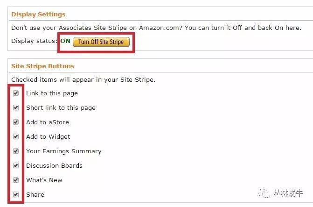The image size is (313, 207).
Task: Uncheck the Link to this page checkbox
Action: point(16,93)
